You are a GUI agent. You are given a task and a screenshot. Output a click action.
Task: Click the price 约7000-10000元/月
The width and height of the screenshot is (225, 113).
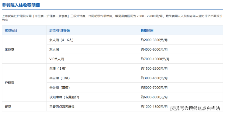click(x=155, y=59)
